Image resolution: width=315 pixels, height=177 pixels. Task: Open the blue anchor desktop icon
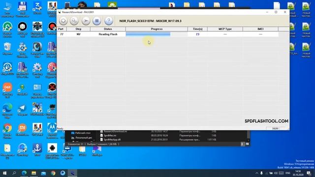37,149
